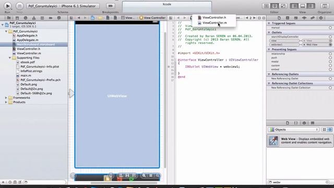Open AppDelegate.h in navigator
This screenshot has height=188, width=334.
[x=27, y=36]
